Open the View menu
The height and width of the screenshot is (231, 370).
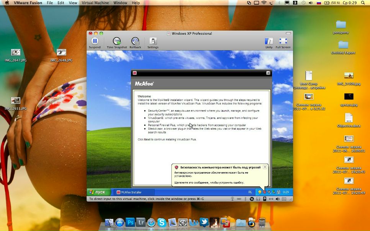pos(73,3)
